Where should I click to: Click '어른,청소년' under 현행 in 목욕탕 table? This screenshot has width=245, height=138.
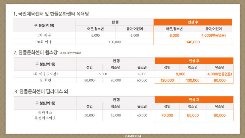click(x=95, y=29)
